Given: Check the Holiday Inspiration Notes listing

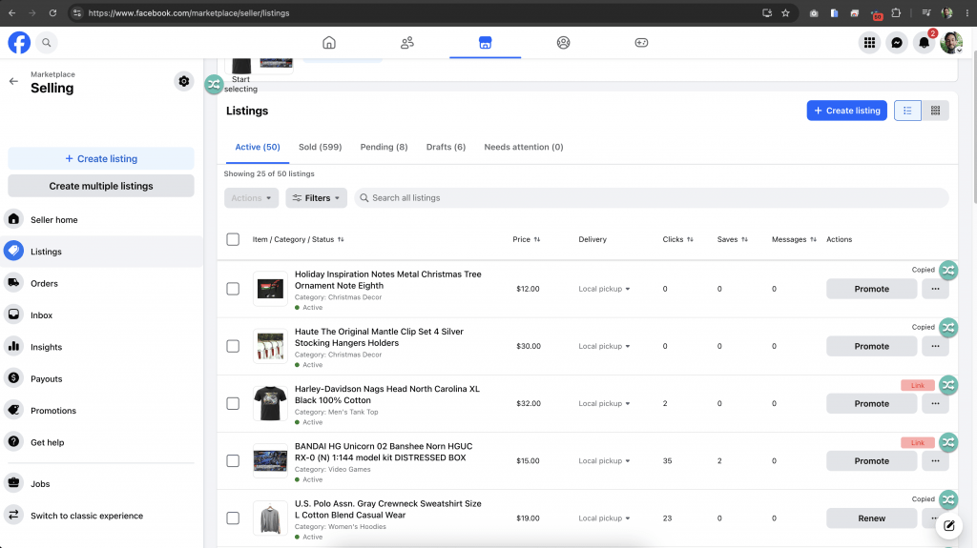Looking at the screenshot, I should (x=233, y=289).
